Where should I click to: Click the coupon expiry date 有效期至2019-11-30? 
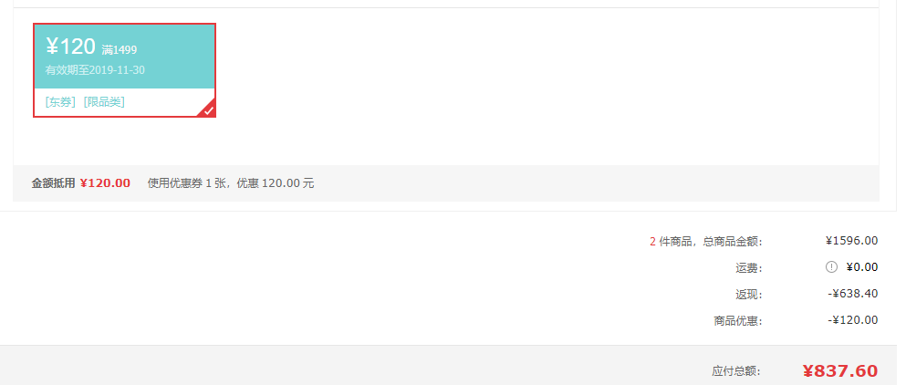95,70
